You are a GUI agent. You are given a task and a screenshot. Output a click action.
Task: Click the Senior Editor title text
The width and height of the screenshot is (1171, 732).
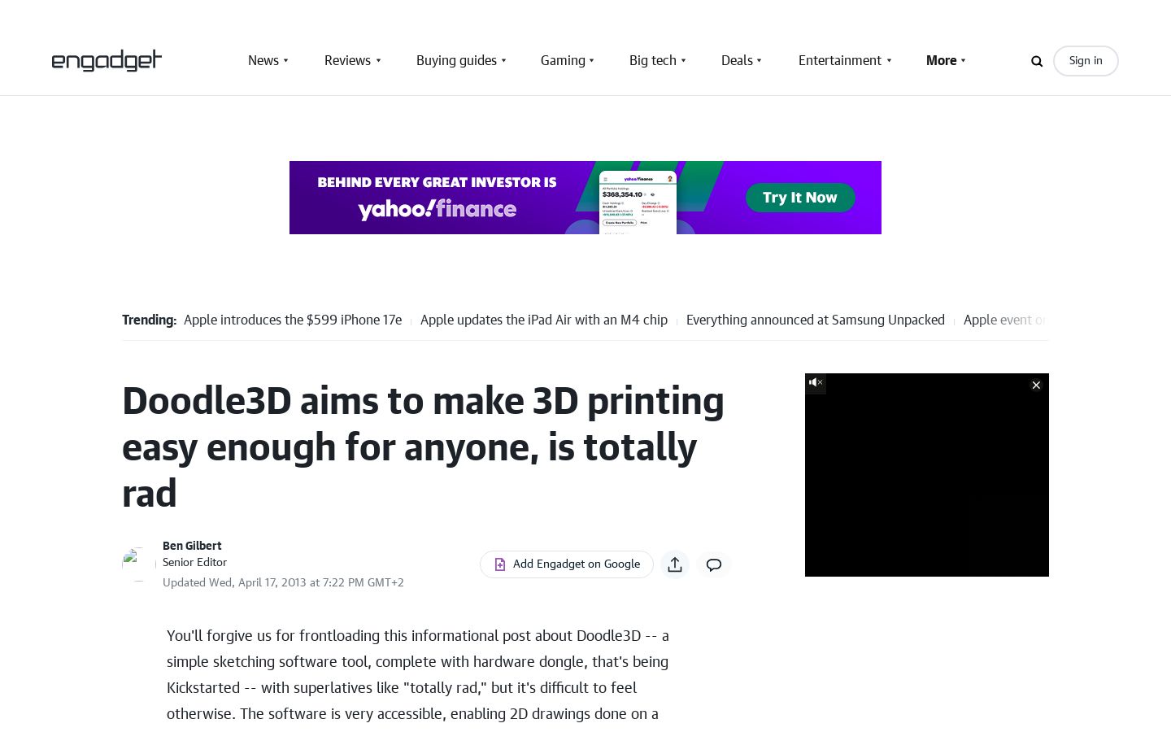click(194, 562)
